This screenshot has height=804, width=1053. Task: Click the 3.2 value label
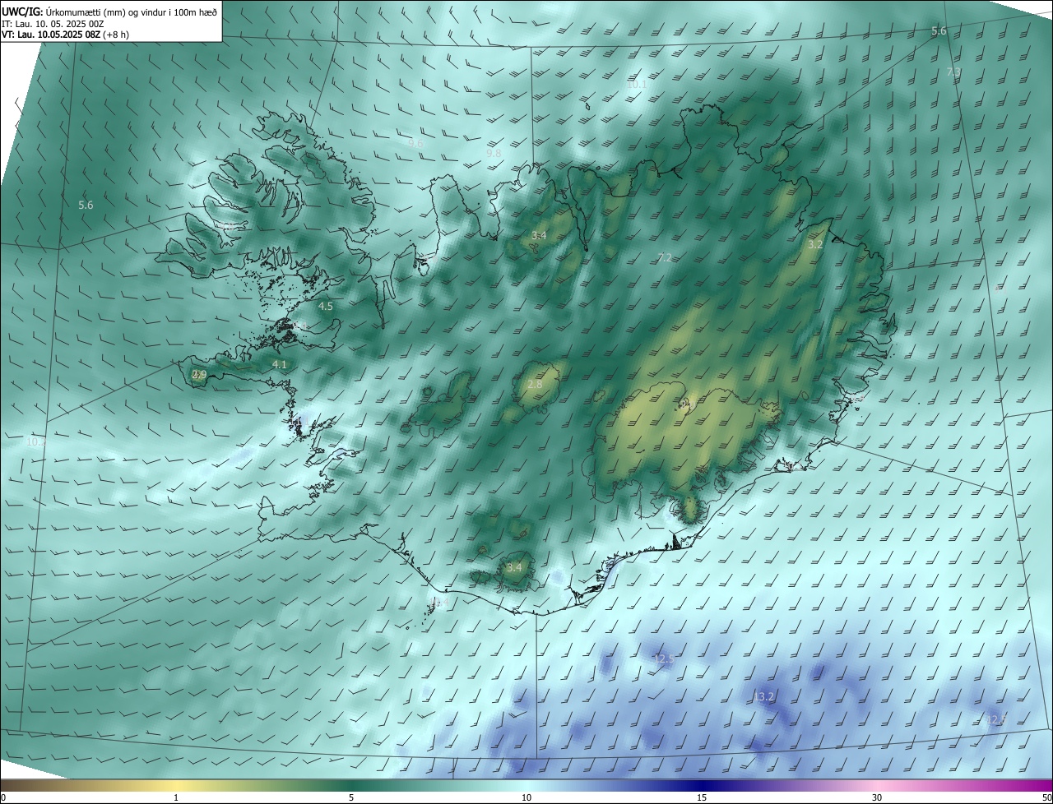815,245
